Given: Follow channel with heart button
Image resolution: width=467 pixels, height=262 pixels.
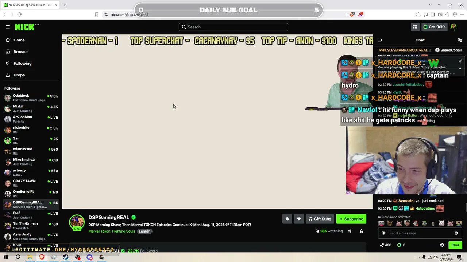Looking at the screenshot, I should point(299,219).
